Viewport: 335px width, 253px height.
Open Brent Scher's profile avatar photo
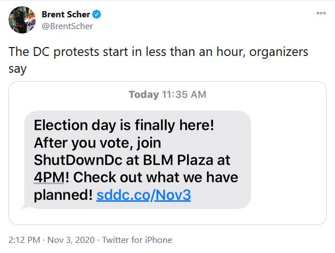pos(22,20)
